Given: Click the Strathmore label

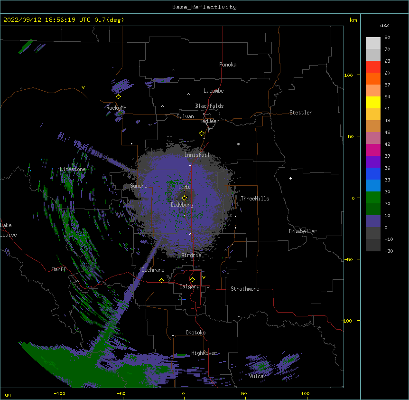Looking at the screenshot, I should pyautogui.click(x=245, y=289).
